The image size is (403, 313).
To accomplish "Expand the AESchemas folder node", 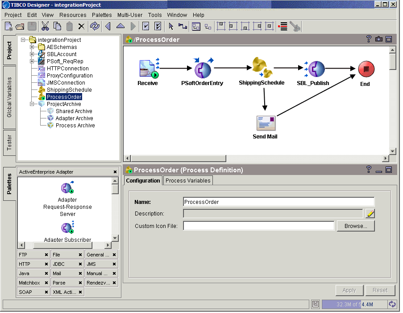I will point(32,47).
